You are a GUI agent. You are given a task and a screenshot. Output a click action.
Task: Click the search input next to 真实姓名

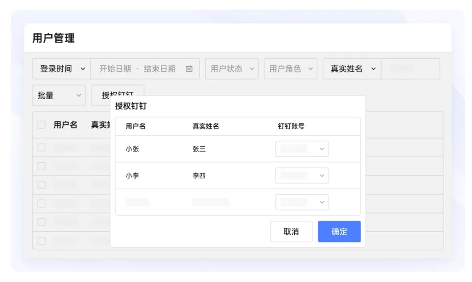tap(411, 69)
